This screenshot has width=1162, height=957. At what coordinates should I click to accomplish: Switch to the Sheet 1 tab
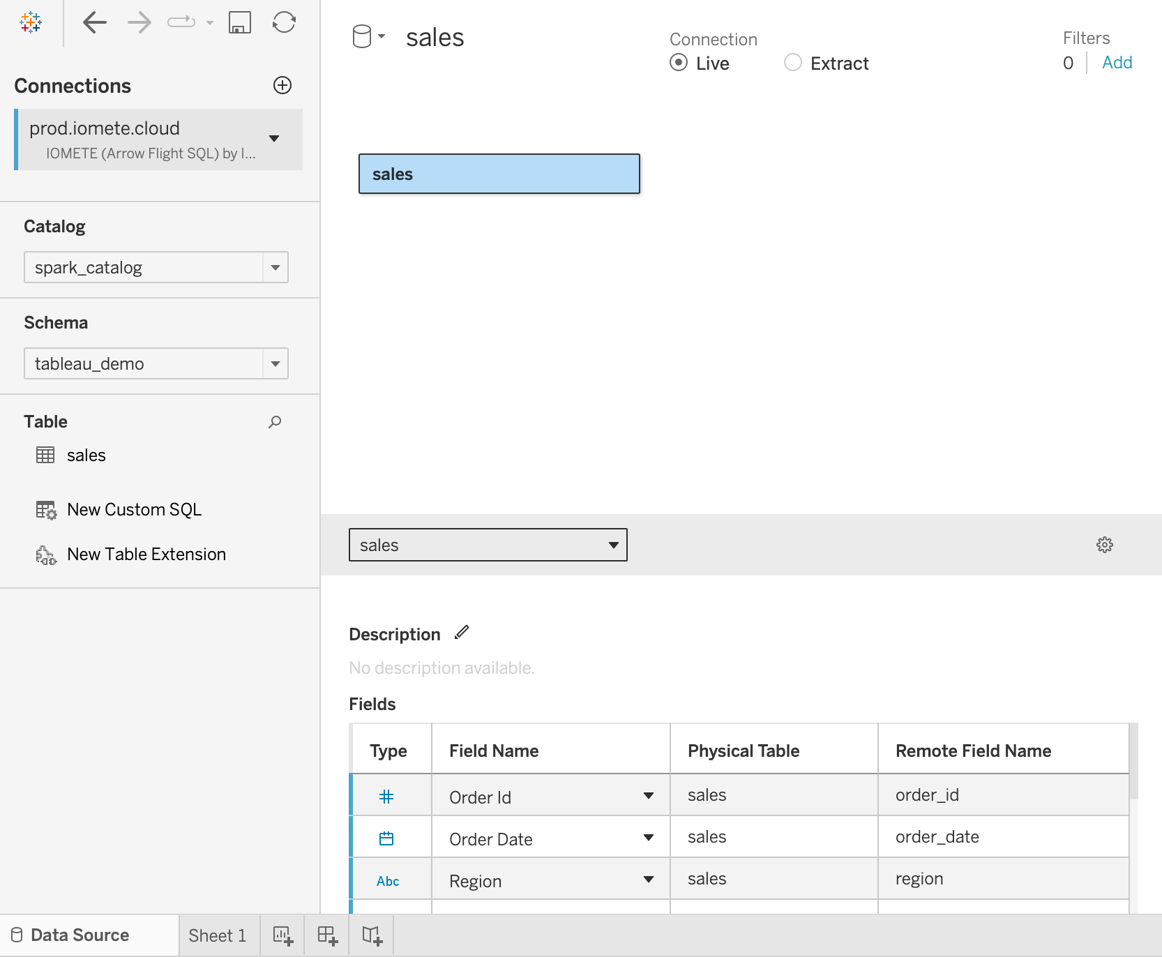[x=218, y=935]
